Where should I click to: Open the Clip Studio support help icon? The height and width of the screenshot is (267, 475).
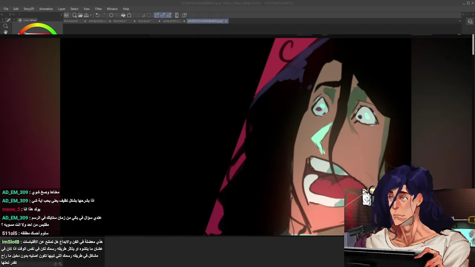184,15
